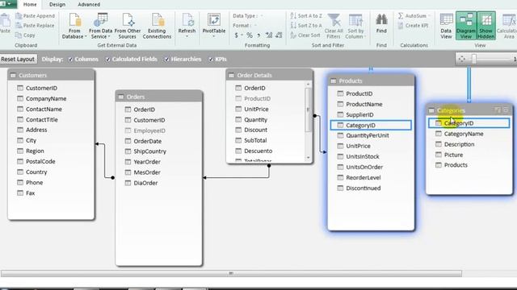Screen dimensions: 517x290
Task: Uncheck Calculated Fields display checkbox
Action: [107, 59]
